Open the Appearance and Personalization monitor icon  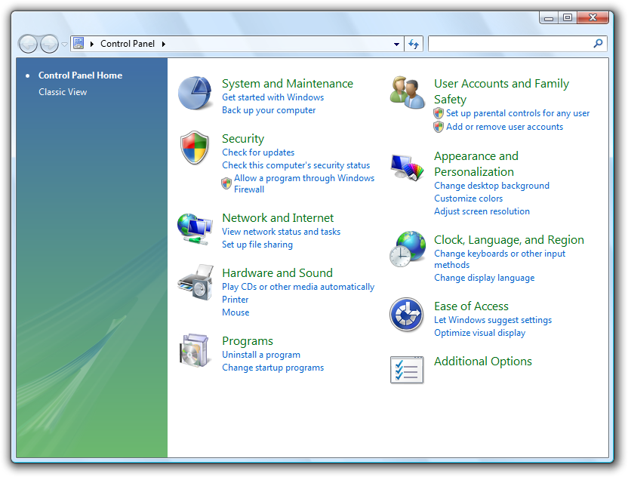[x=407, y=167]
